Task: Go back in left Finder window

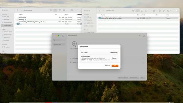Action: coord(17,10)
